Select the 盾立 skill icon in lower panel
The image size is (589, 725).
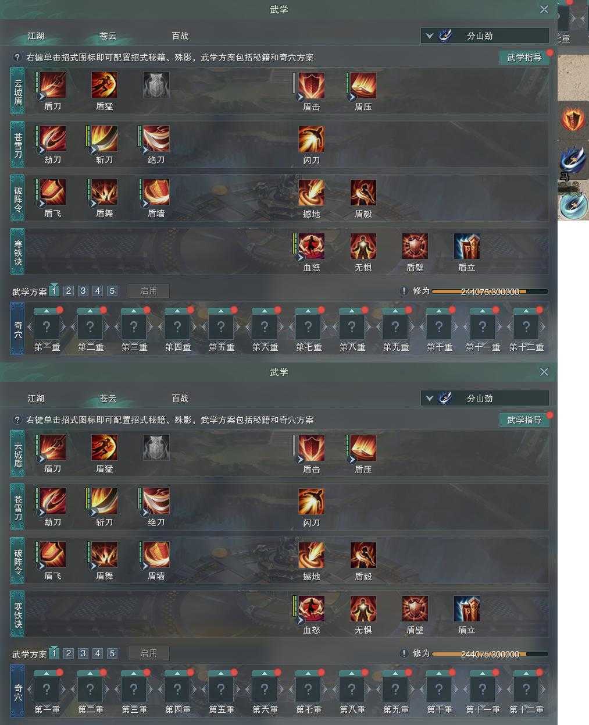point(467,609)
